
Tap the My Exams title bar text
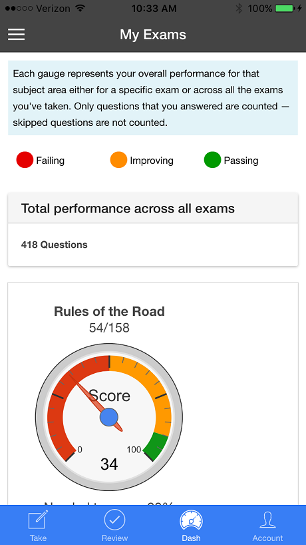(x=153, y=35)
